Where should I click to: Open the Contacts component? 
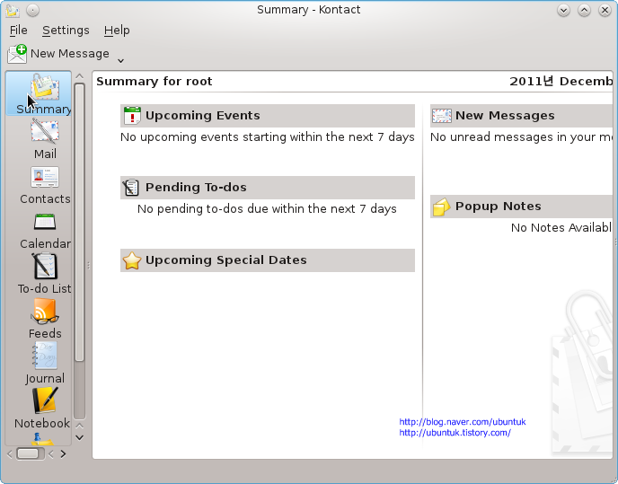tap(45, 185)
